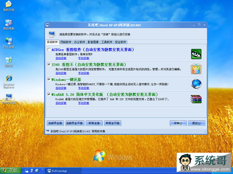Click the 当前页全不选 button
This screenshot has height=174, width=233.
[75, 123]
